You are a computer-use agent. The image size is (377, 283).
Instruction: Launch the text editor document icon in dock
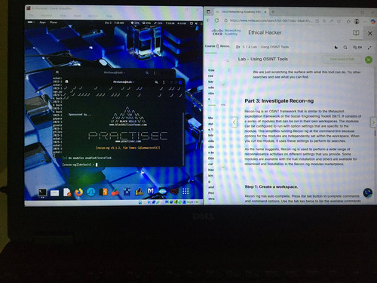(x=67, y=192)
